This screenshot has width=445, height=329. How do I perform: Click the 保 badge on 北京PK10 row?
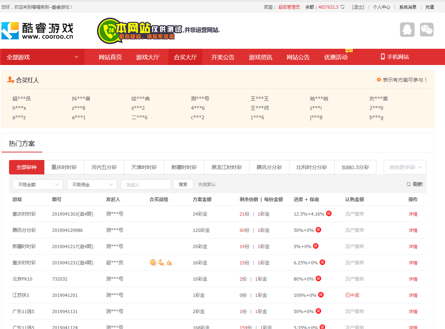[318, 278]
